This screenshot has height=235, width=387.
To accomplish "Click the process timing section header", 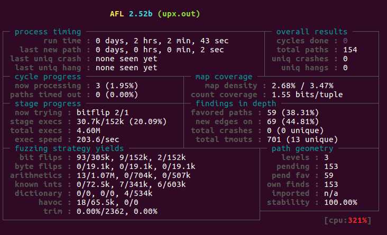I will [48, 32].
